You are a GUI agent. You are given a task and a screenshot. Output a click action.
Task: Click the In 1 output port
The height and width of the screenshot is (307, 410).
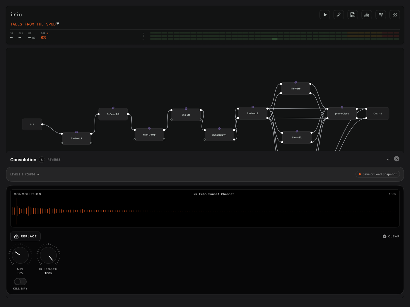42,125
